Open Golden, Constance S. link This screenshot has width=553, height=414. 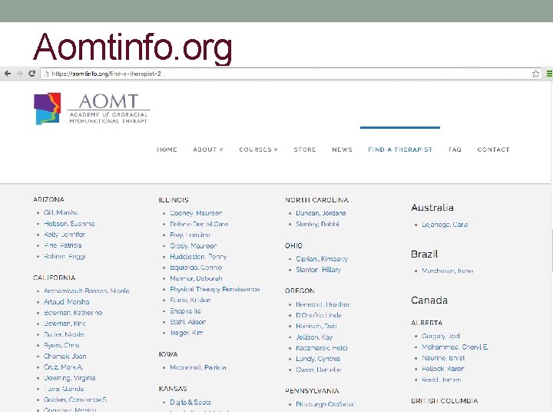76,400
